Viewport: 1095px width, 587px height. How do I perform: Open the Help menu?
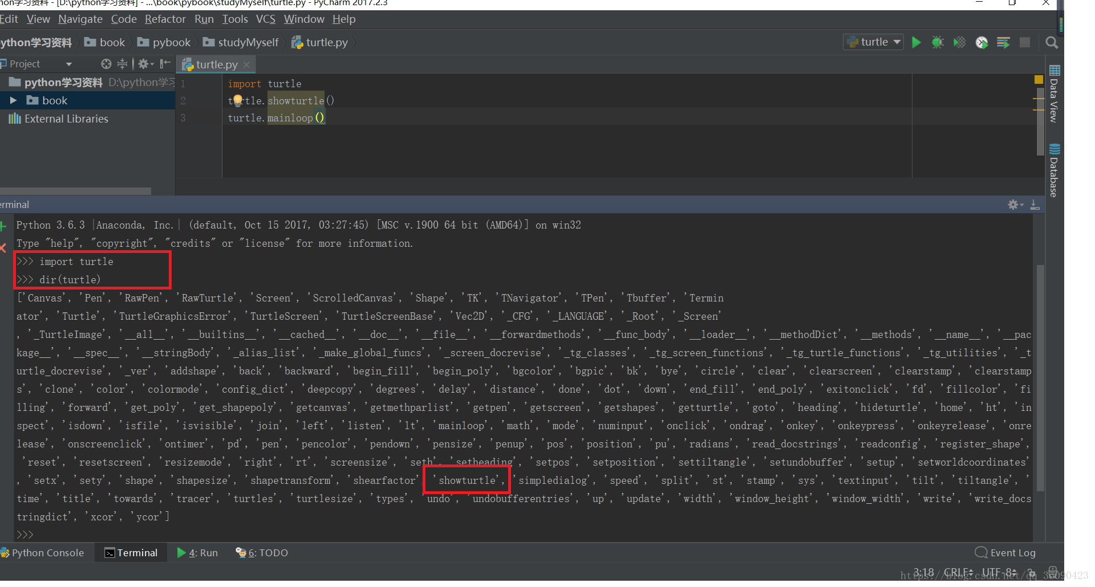344,19
